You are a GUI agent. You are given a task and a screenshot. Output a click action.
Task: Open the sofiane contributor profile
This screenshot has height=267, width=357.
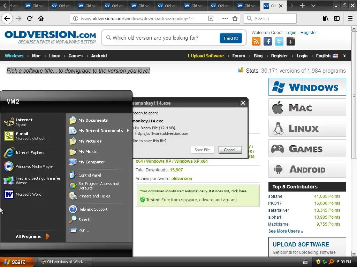275,196
